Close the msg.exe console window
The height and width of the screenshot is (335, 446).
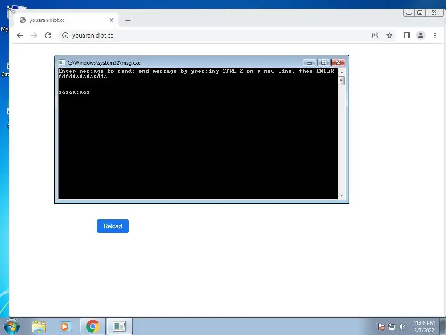[338, 63]
